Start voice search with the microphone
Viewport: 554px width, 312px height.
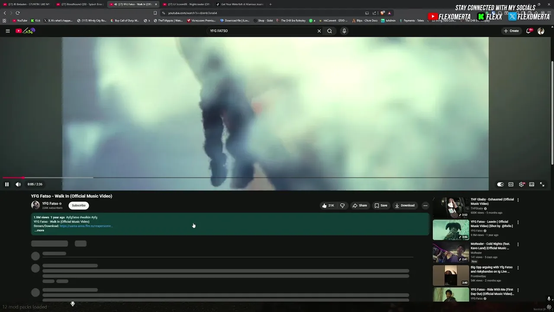pos(344,31)
